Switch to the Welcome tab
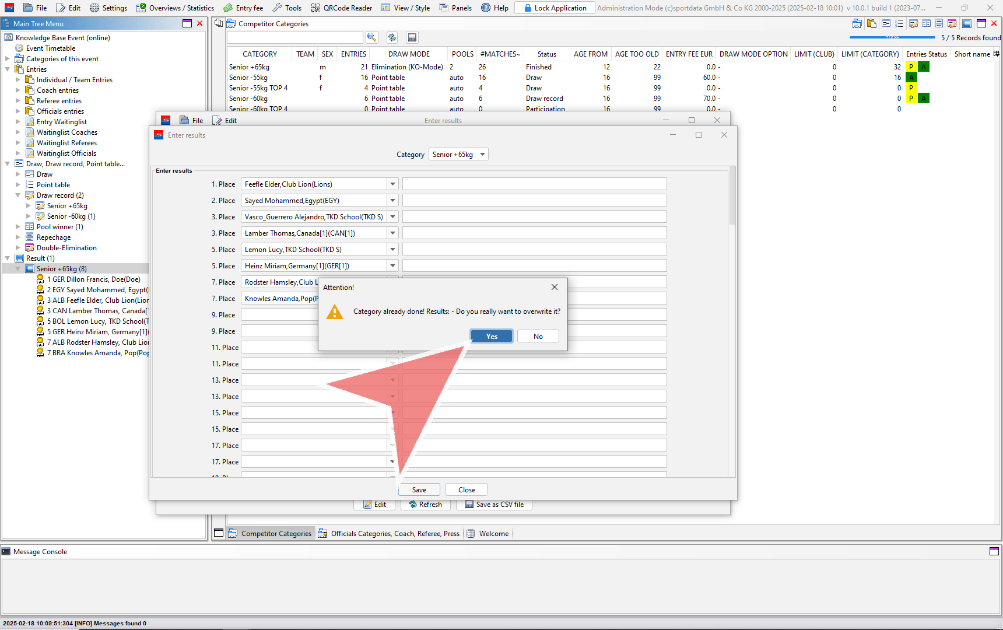This screenshot has width=1003, height=630. pyautogui.click(x=493, y=534)
